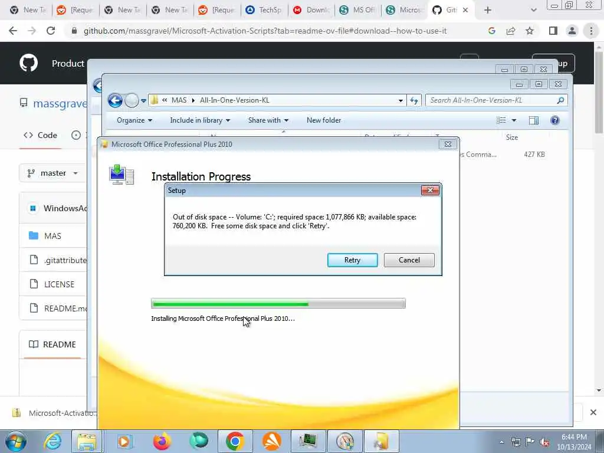The height and width of the screenshot is (453, 604).
Task: Close the active GitHub browser tab
Action: click(x=465, y=10)
